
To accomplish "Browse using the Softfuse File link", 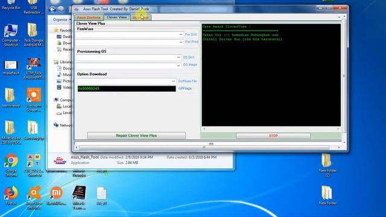I will point(188,81).
